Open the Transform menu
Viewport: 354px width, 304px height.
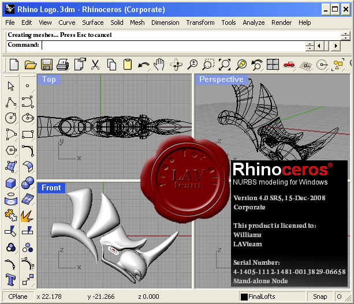200,22
